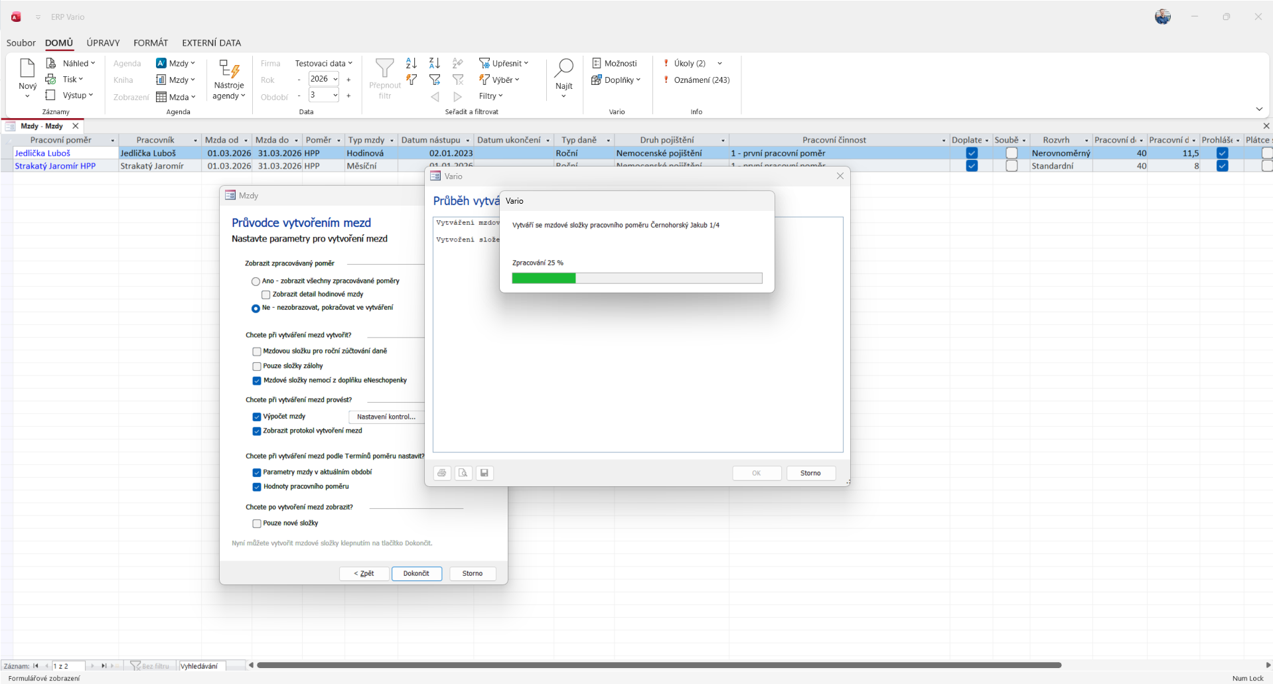
Task: Click the Přepnout filtr funnel icon
Action: [x=385, y=68]
